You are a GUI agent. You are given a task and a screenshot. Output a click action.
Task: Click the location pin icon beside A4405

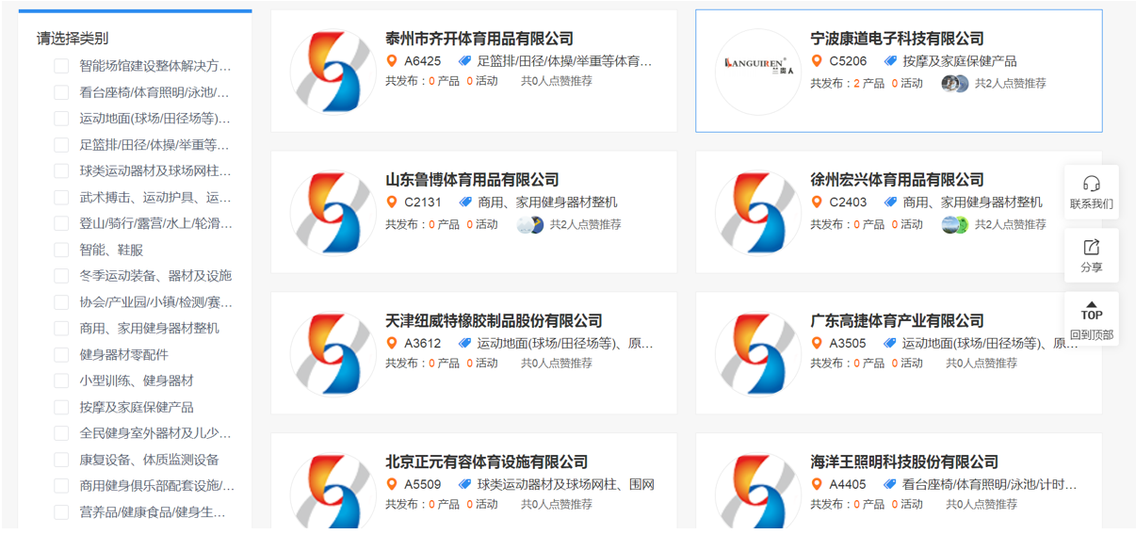pos(817,485)
